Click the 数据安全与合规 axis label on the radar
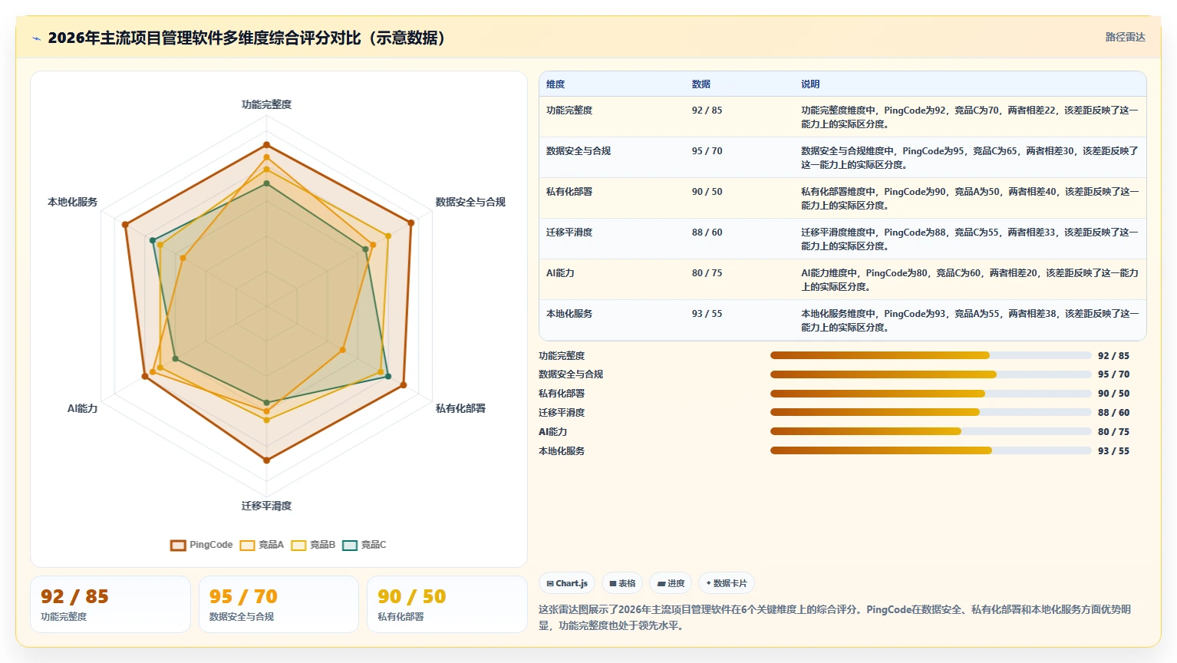Screen dimensions: 1177x663 click(x=470, y=202)
